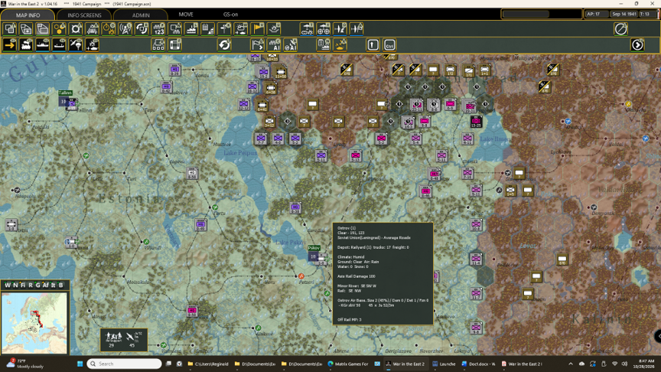Toggle the calendar chart icon
This screenshot has width=661, height=372.
[208, 28]
